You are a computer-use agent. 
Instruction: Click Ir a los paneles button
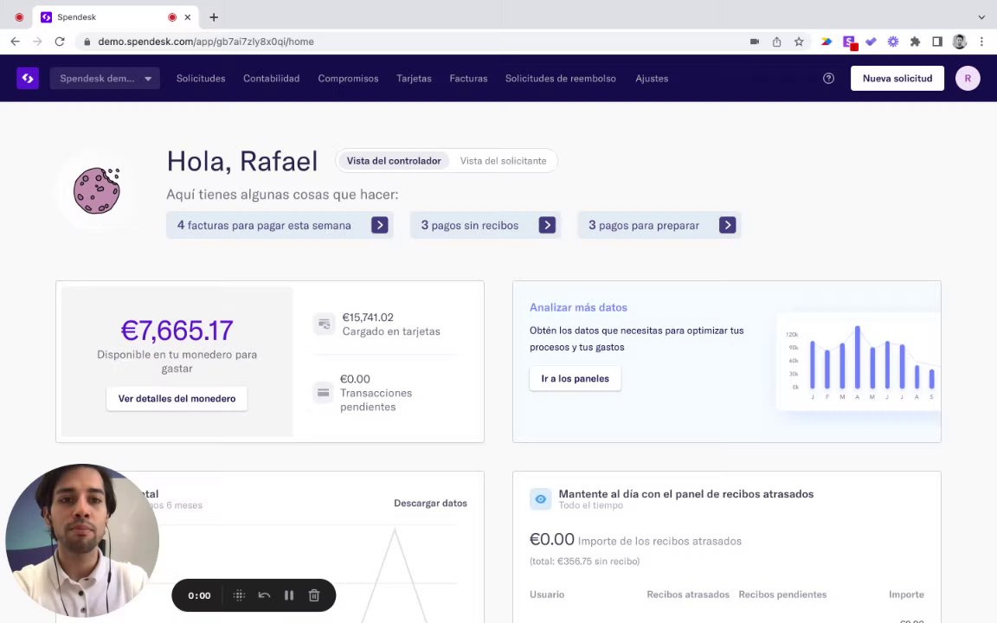click(x=575, y=378)
